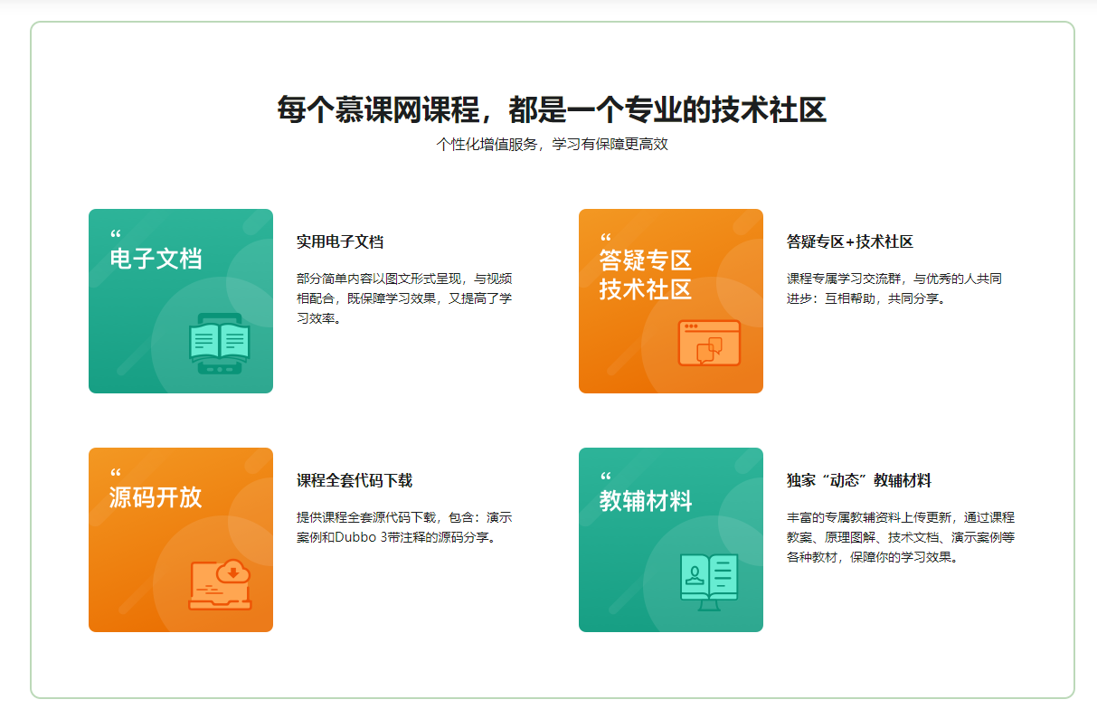Click the open book icon in 电子文档 card
Image resolution: width=1097 pixels, height=709 pixels.
219,343
